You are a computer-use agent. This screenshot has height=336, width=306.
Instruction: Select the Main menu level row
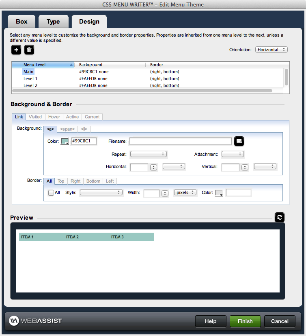pyautogui.click(x=148, y=72)
